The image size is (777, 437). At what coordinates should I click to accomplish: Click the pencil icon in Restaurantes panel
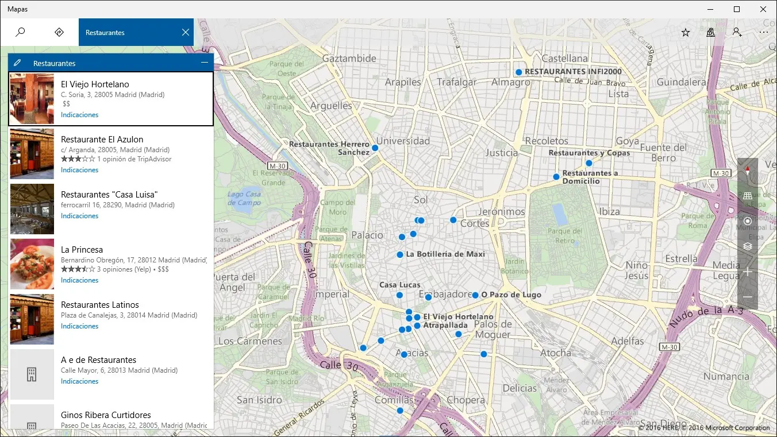pos(18,63)
